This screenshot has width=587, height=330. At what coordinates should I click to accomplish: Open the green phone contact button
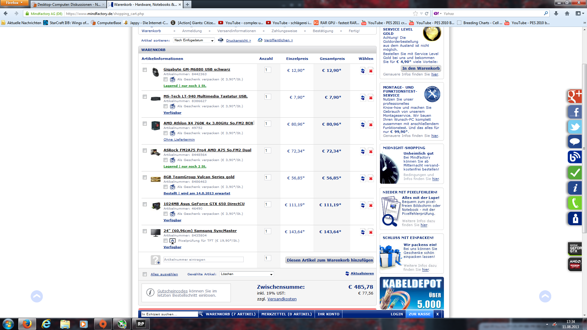click(x=575, y=203)
